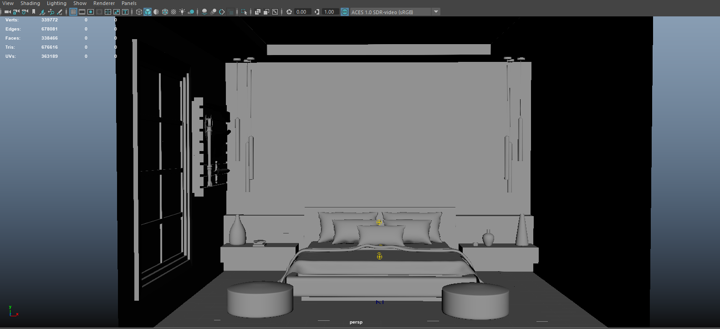Click the Exposure value field 0.00
Screen dimensions: 720x329
302,12
